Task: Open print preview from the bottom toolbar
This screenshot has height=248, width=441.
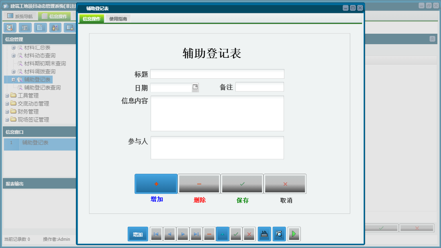Action: 279,234
